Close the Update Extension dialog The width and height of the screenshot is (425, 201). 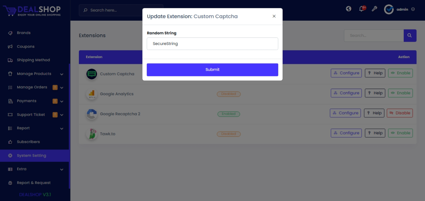click(x=274, y=16)
